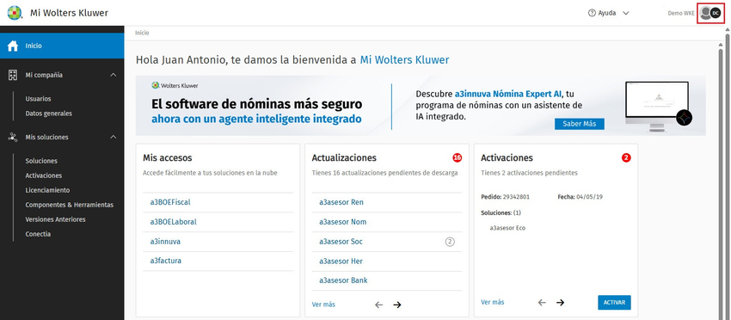Click the Mi Wolters Kluwer header title
Screen dimensions: 731x320
coord(69,13)
